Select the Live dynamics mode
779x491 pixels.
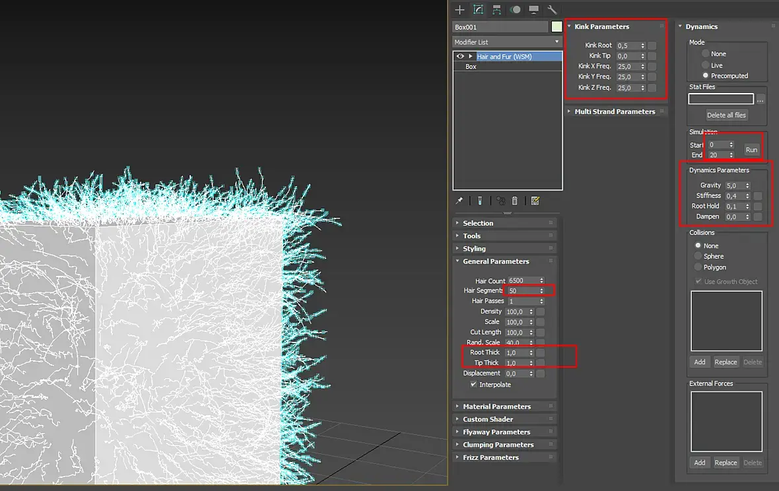pos(706,65)
